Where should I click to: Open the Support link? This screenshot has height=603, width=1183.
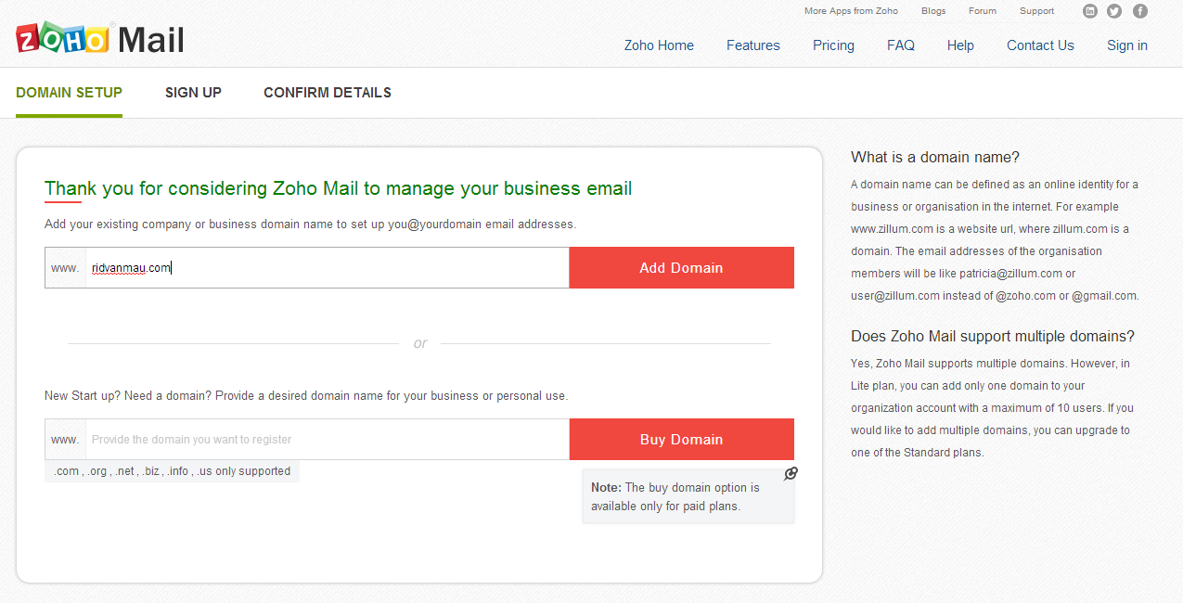1036,11
